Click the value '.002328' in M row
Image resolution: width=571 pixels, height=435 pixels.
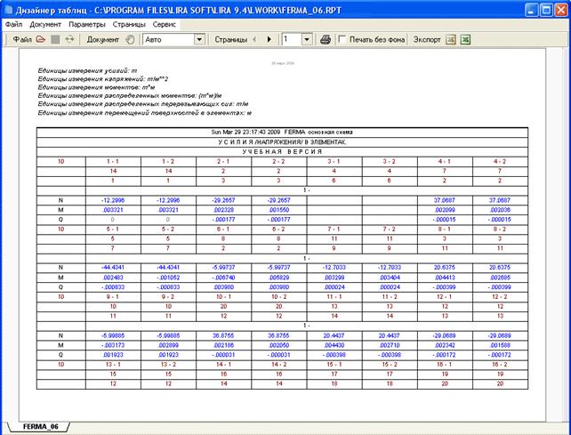point(223,210)
